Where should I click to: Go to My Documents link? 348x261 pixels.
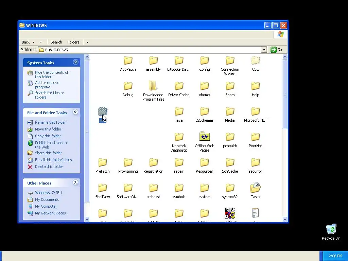(47, 199)
